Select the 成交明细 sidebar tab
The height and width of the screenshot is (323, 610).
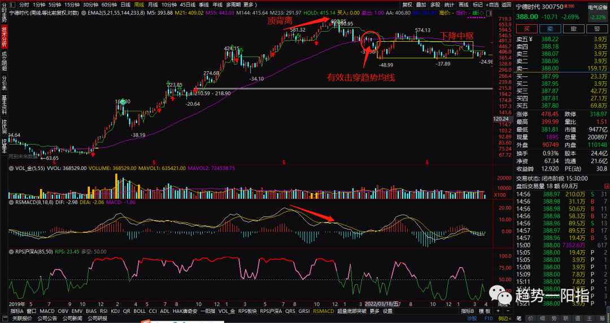[4, 61]
